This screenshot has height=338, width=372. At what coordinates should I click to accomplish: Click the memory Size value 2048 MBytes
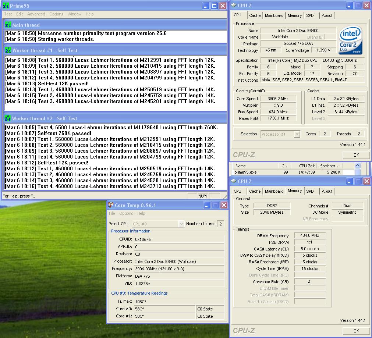click(272, 212)
